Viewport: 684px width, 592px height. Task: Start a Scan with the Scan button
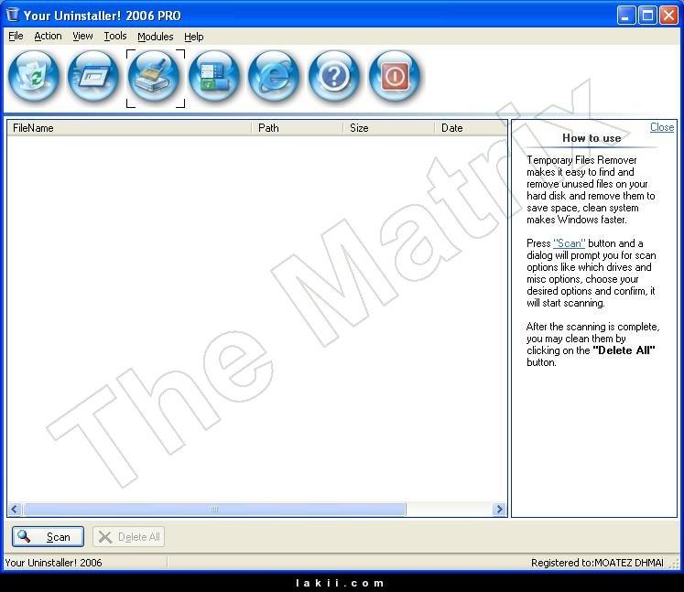(x=48, y=536)
